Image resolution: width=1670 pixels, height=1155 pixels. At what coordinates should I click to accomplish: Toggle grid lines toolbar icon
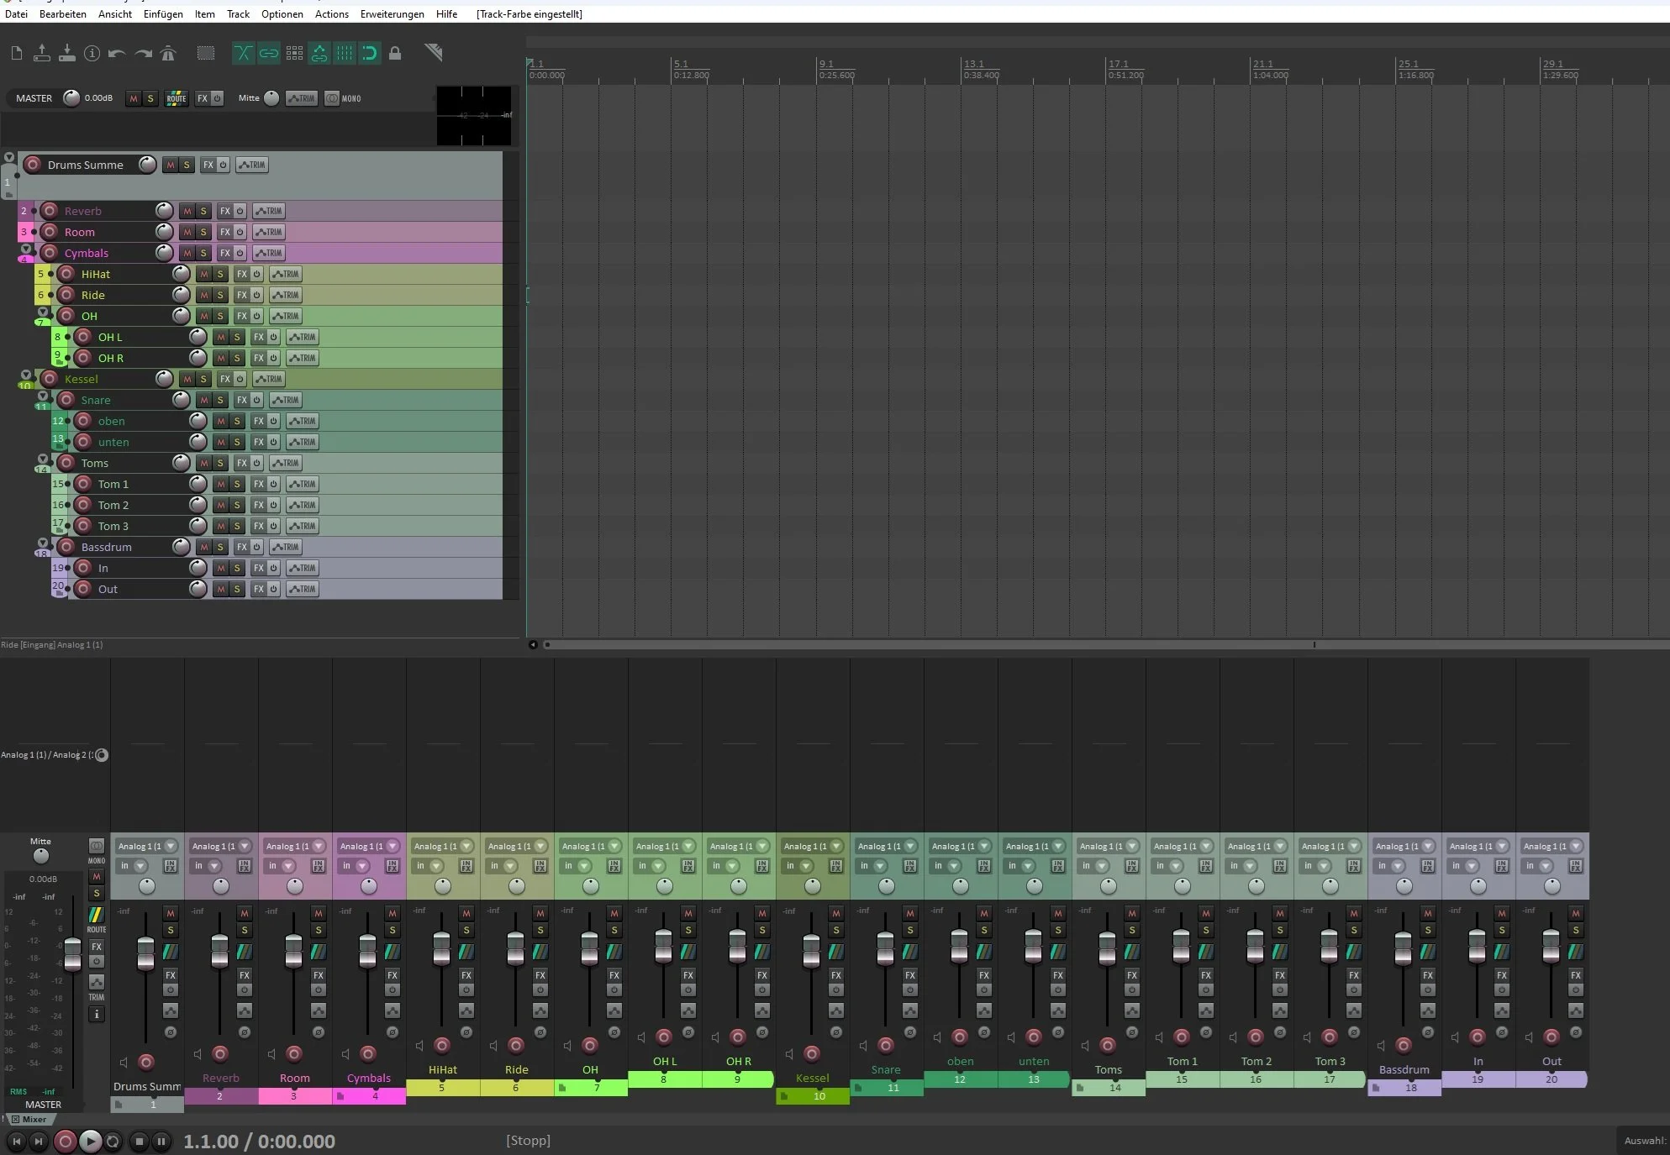click(x=345, y=54)
